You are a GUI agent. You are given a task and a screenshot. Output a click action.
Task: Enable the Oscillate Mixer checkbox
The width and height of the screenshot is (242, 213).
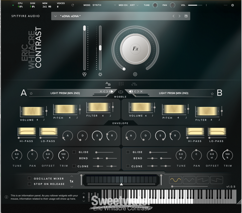pos(29,178)
